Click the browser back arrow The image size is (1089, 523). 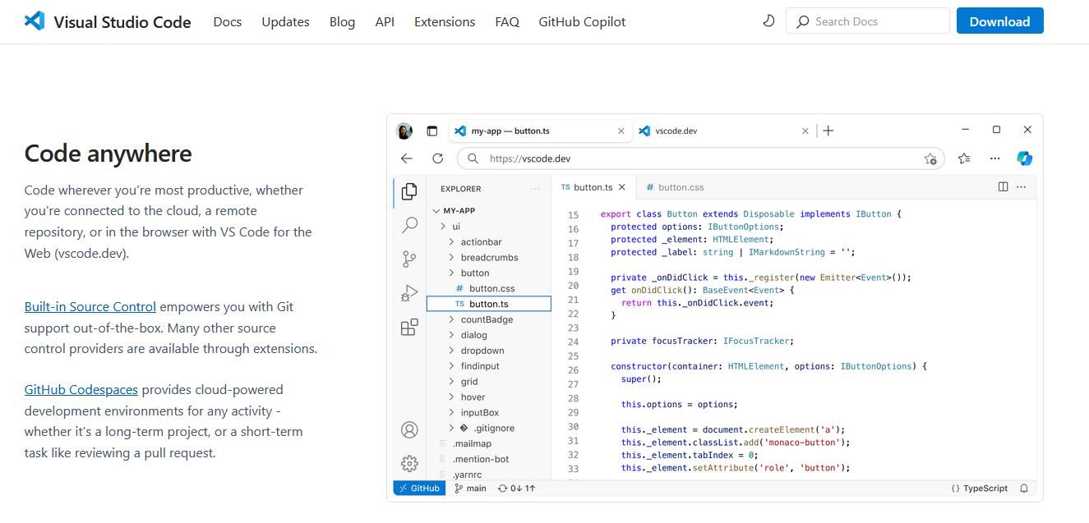click(406, 158)
